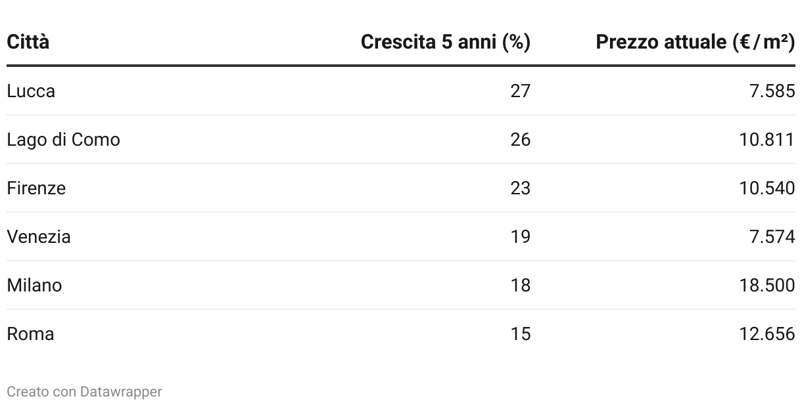
Task: Click Firenze's growth value 23
Action: point(520,188)
